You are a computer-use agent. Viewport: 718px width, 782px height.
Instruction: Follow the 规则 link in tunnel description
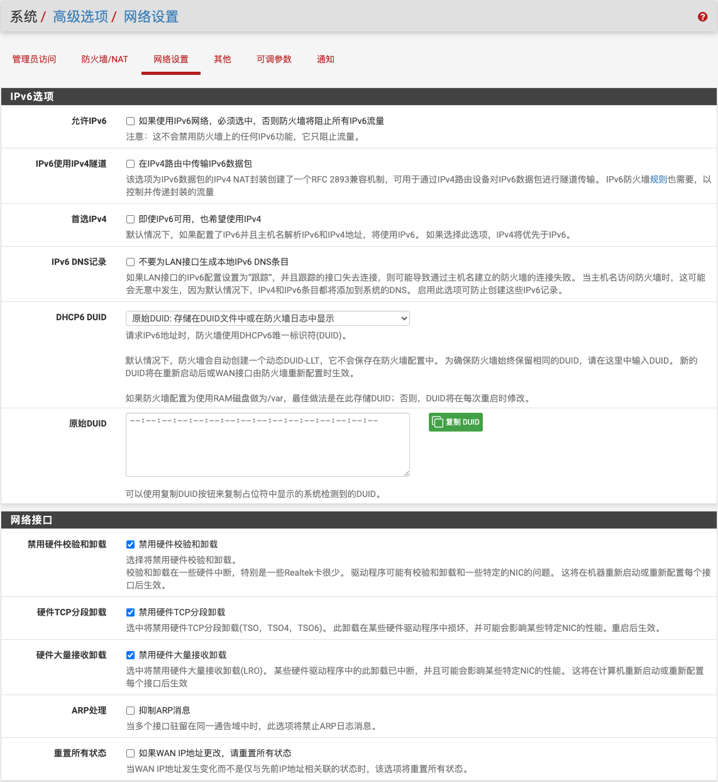658,179
